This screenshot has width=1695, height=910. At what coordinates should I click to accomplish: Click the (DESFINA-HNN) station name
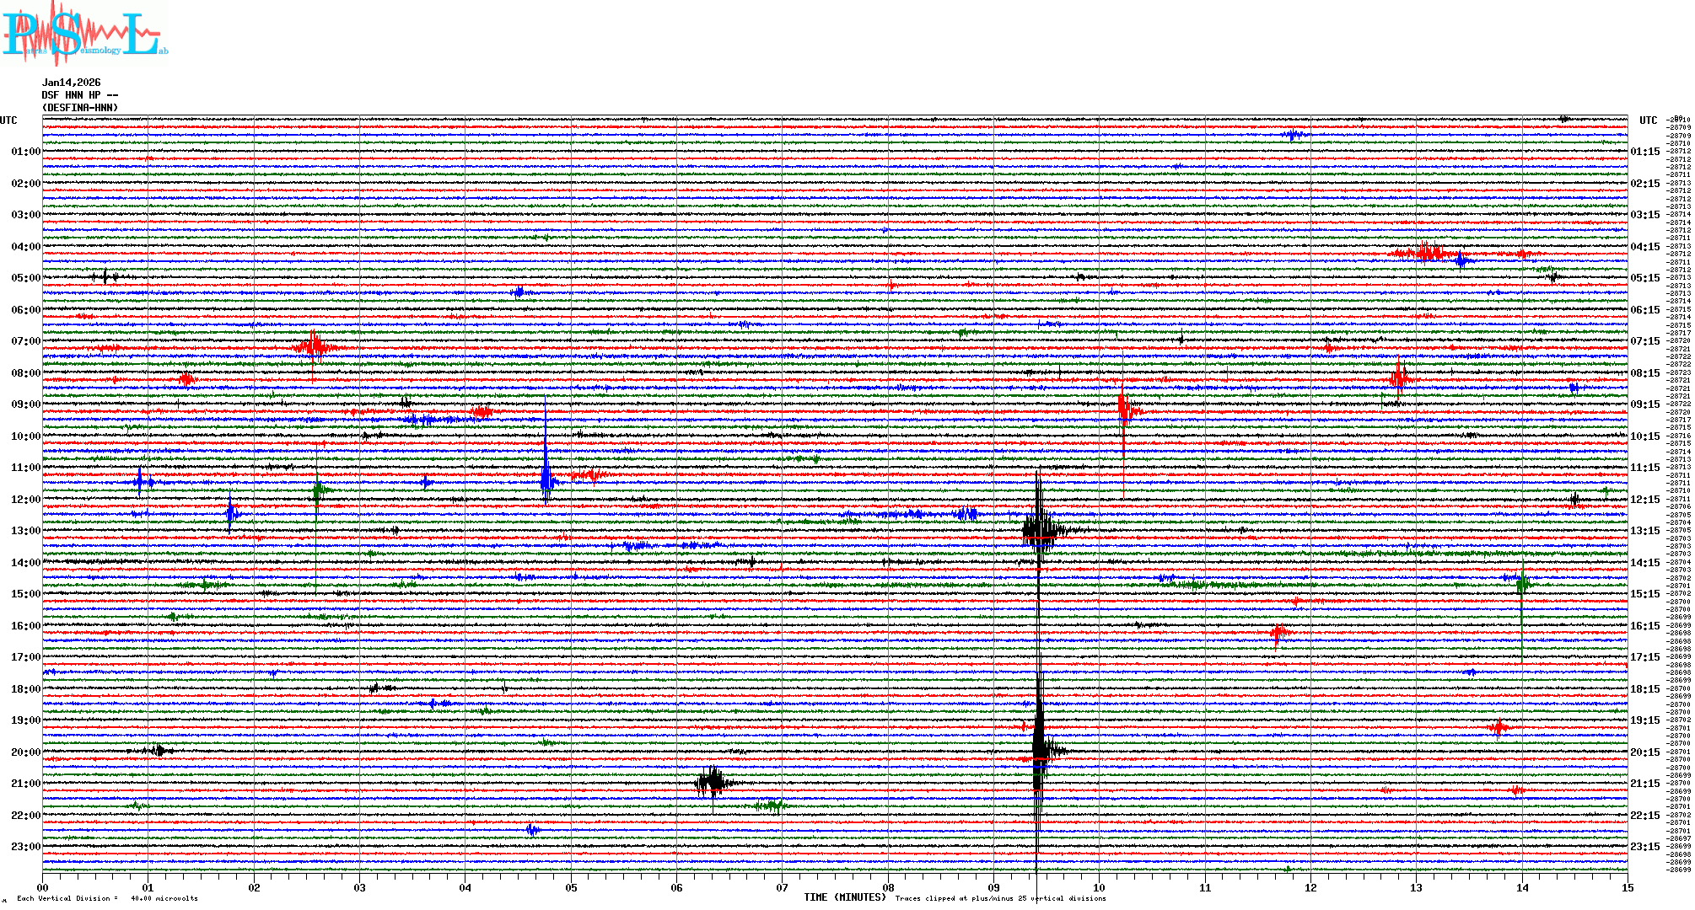[x=80, y=108]
